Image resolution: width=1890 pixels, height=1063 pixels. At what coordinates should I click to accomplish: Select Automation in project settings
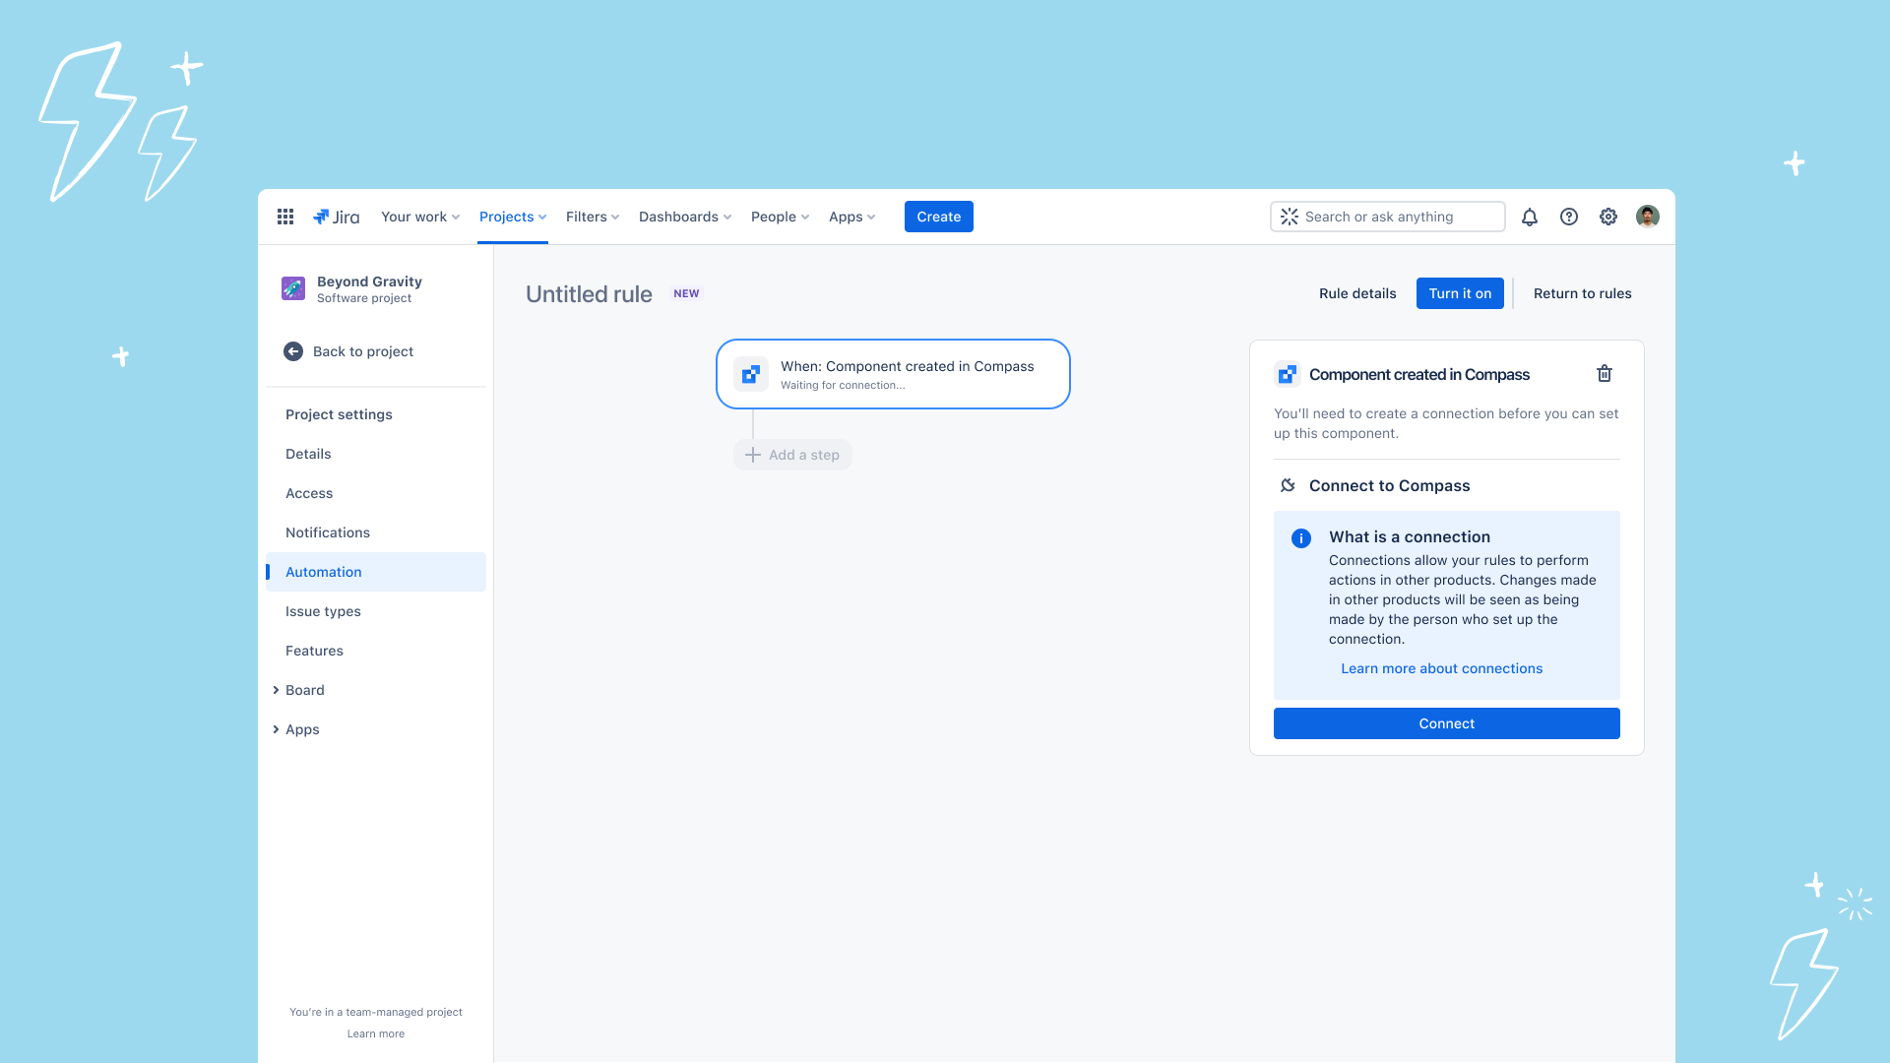tap(376, 572)
